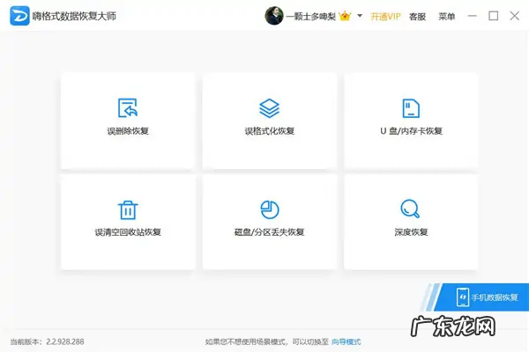The image size is (529, 352).
Task: Close the data recovery window
Action: pyautogui.click(x=512, y=16)
